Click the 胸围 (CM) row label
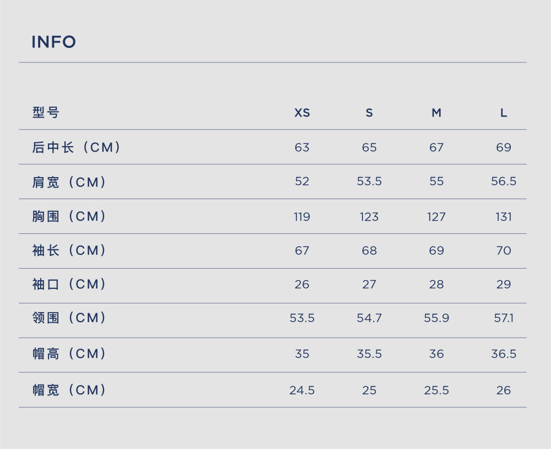 click(x=69, y=216)
